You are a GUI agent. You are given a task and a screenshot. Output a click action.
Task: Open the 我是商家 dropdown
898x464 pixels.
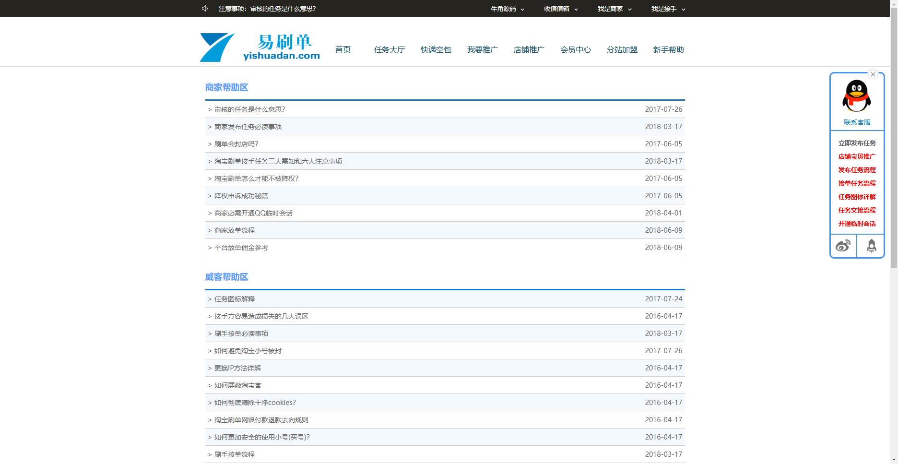click(614, 9)
